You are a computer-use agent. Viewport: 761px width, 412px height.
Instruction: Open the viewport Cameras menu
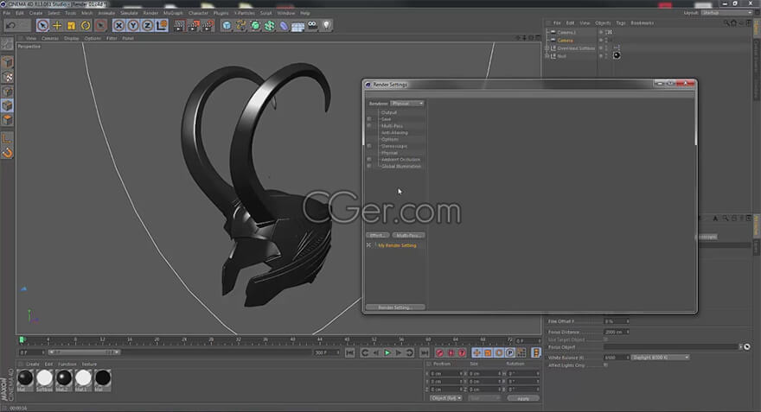pos(50,38)
